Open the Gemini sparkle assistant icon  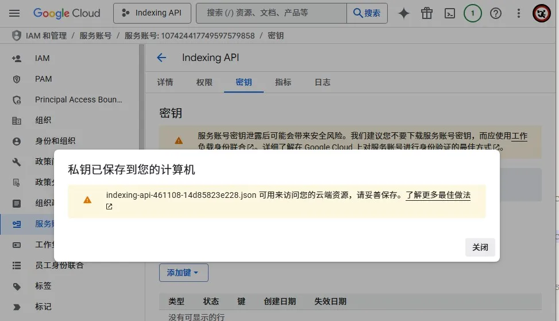coord(403,13)
